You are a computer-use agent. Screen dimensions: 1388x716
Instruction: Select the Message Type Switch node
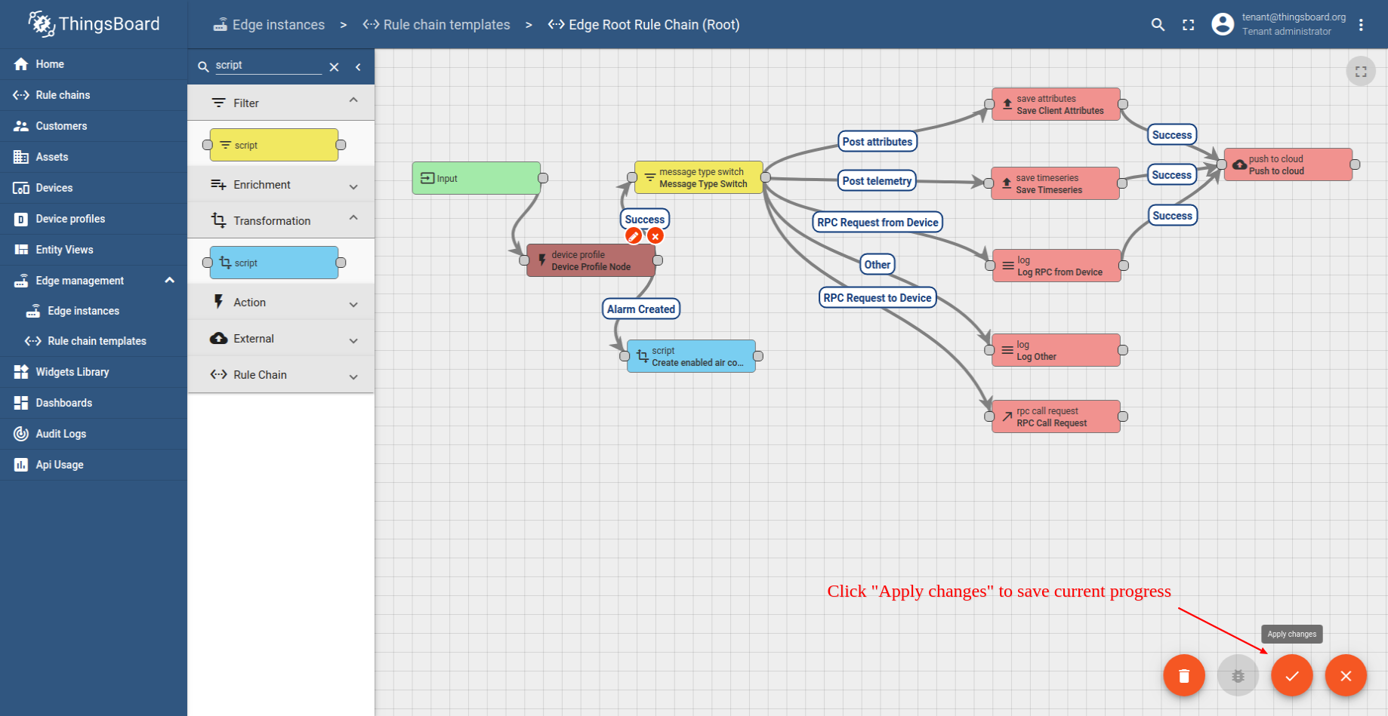(699, 177)
